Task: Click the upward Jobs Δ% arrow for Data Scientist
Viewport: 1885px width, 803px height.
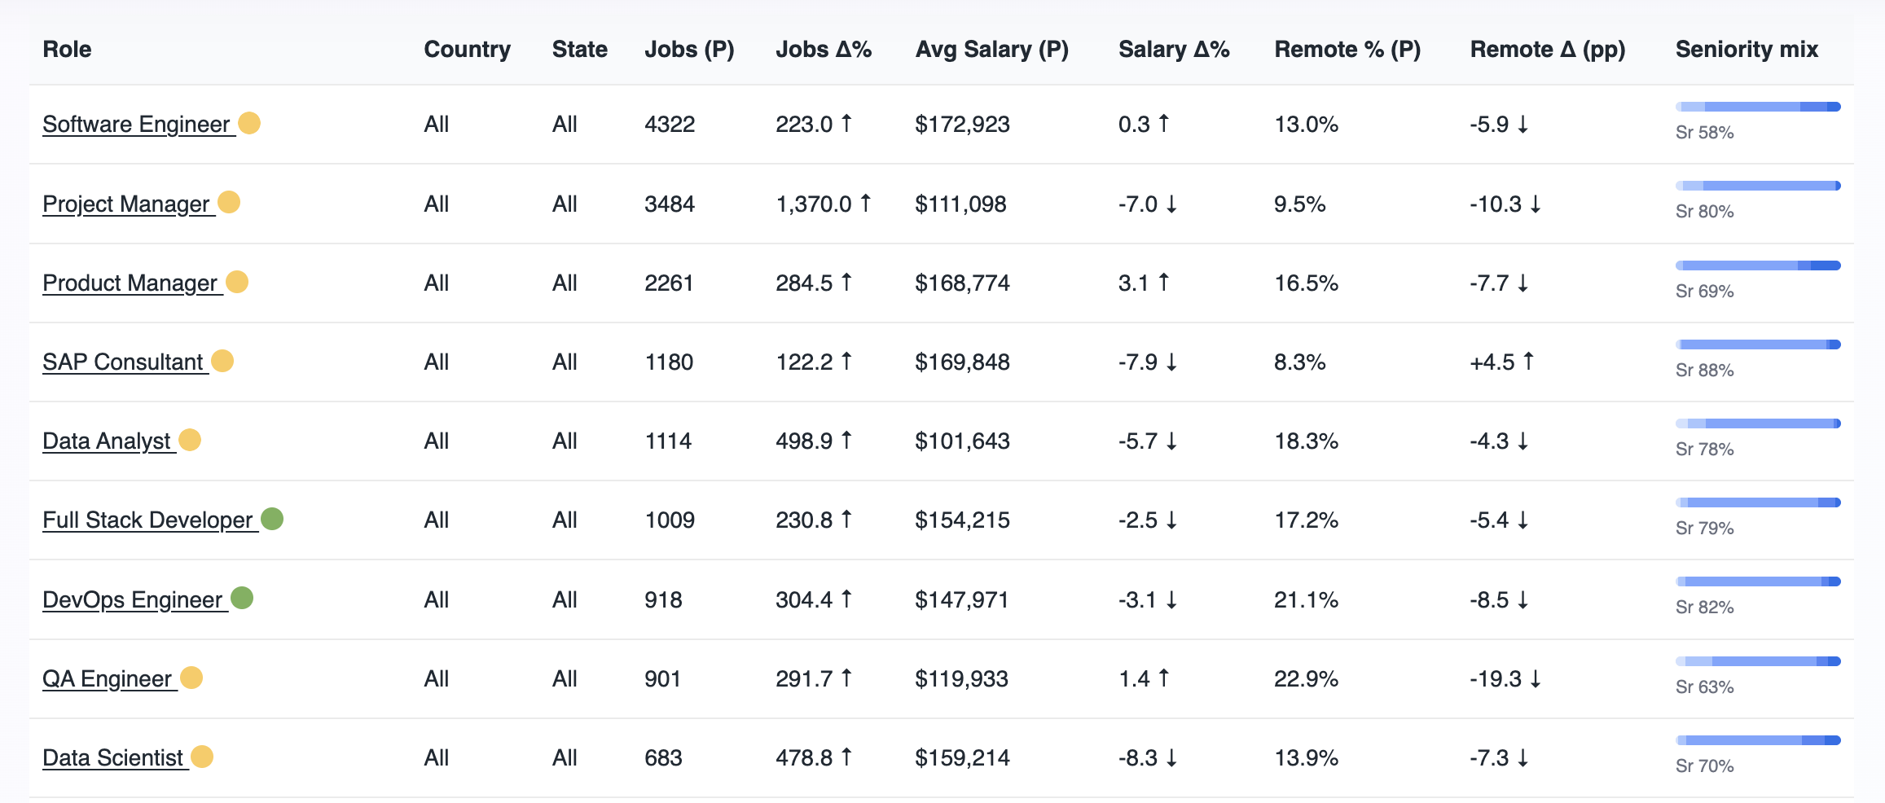Action: [x=847, y=757]
